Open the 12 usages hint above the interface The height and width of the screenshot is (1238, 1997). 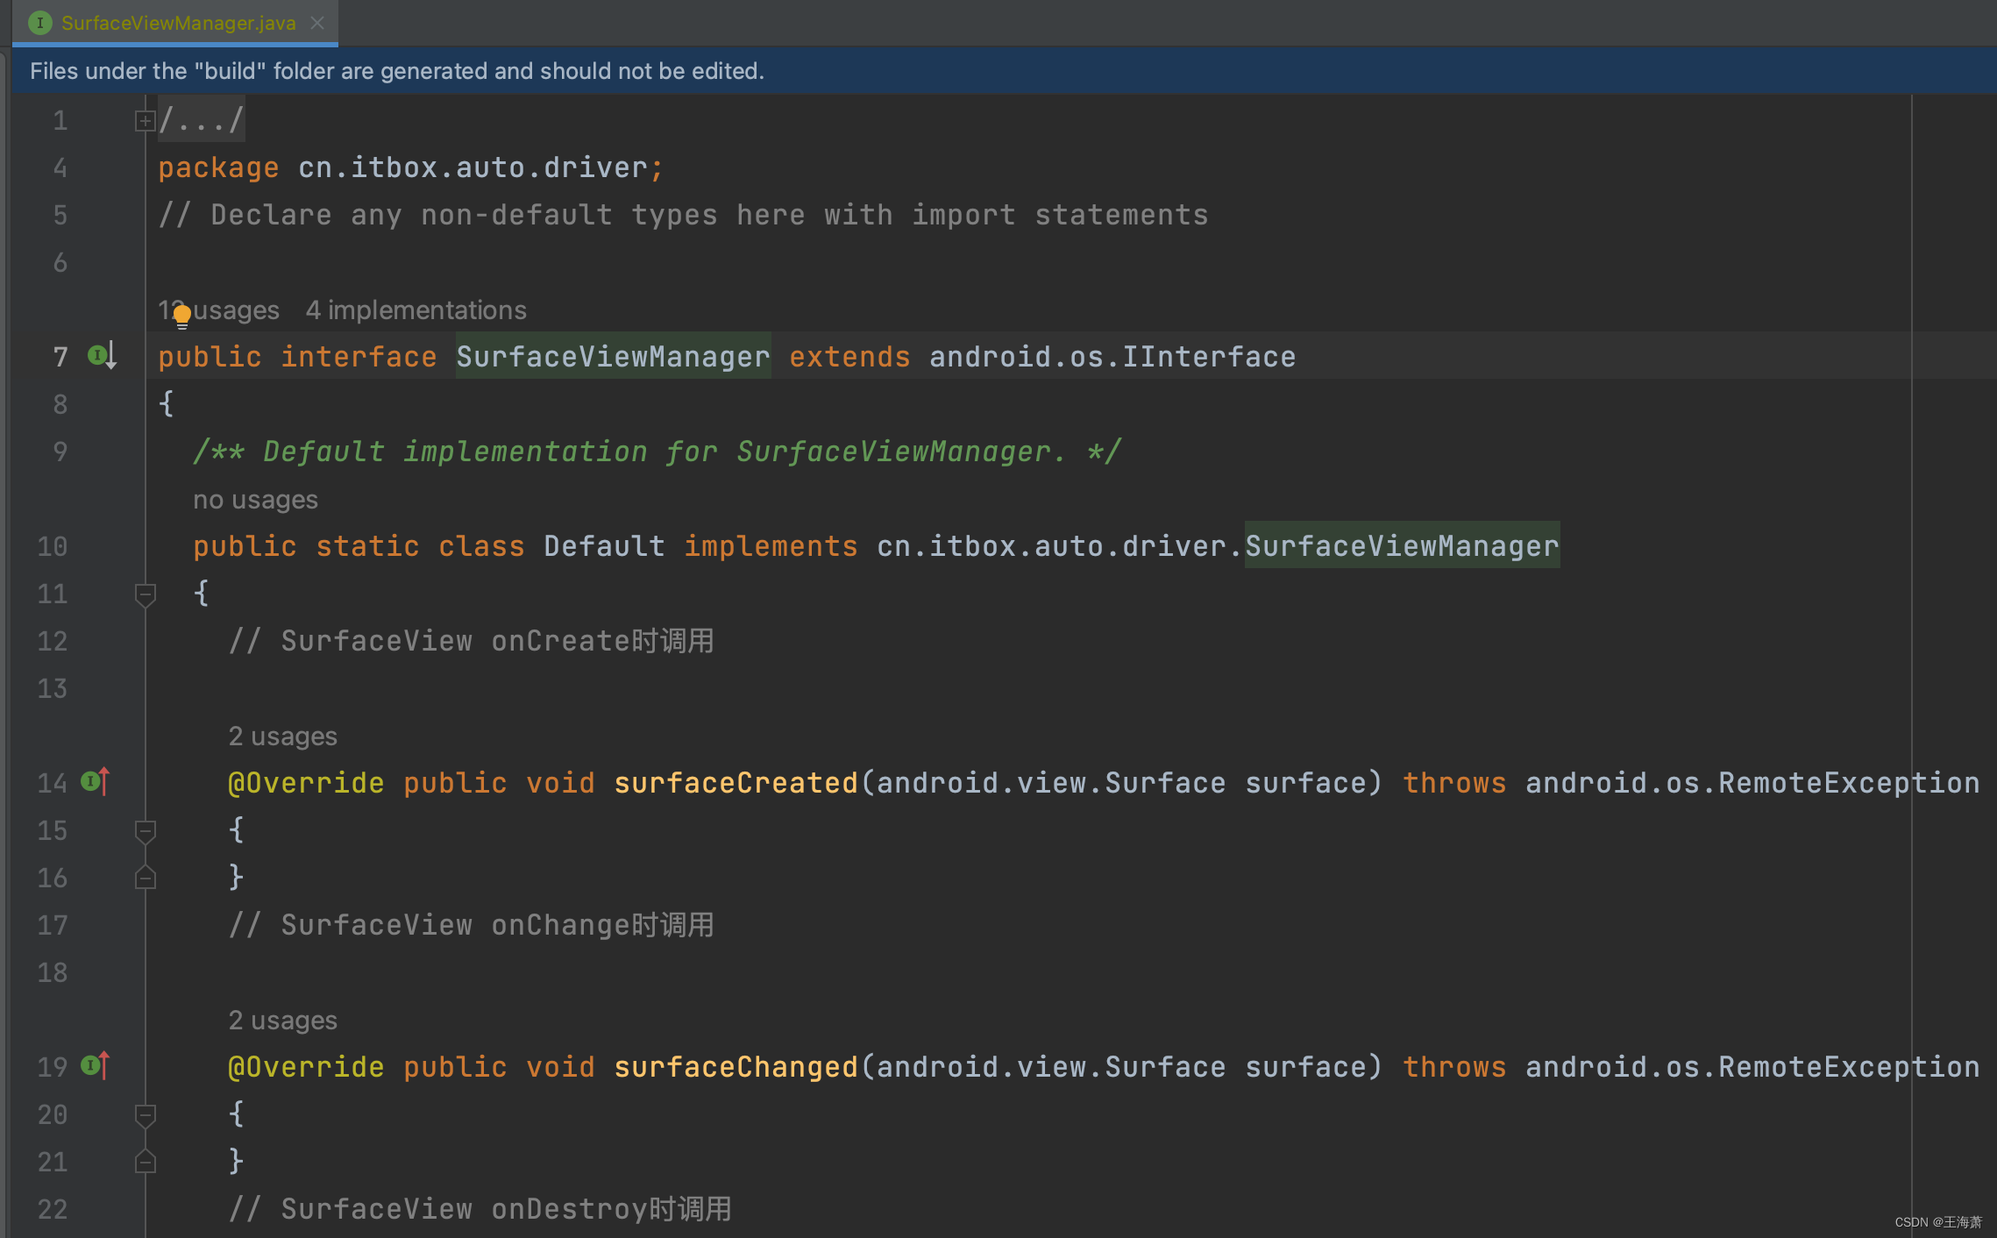pos(218,309)
